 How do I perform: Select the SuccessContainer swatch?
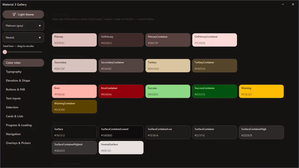(214, 91)
